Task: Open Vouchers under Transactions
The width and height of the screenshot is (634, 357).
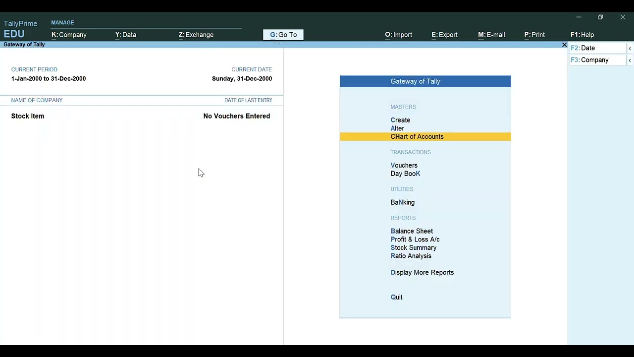Action: click(404, 166)
